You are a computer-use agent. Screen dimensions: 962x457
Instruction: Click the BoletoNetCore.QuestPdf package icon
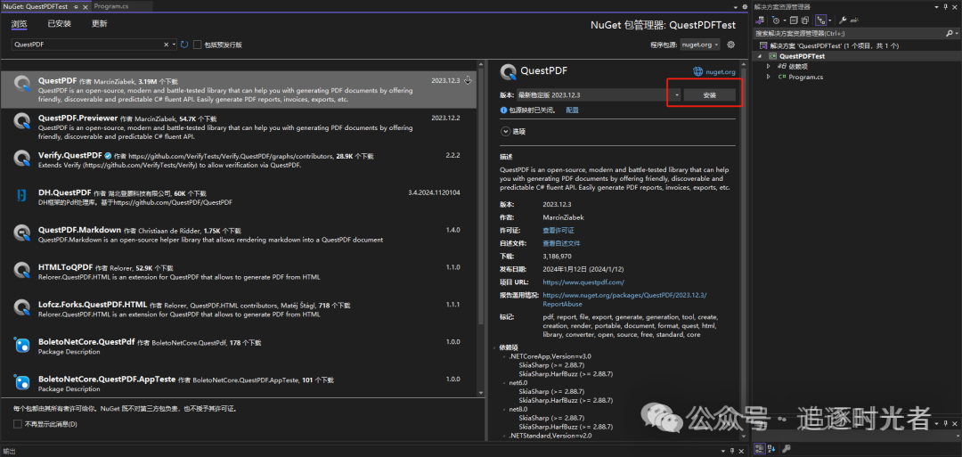[22, 346]
